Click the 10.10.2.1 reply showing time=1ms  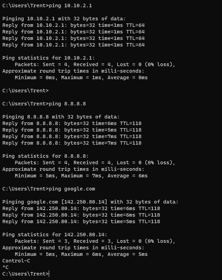73,32
